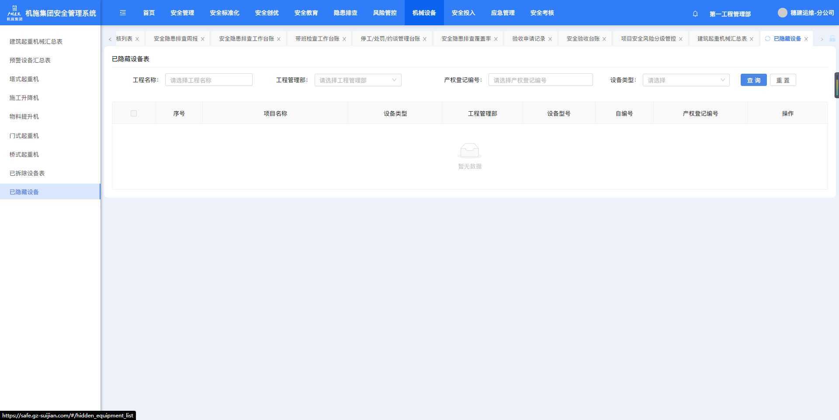Select 塔式起重机 in the sidebar
This screenshot has height=420, width=839.
click(x=24, y=79)
